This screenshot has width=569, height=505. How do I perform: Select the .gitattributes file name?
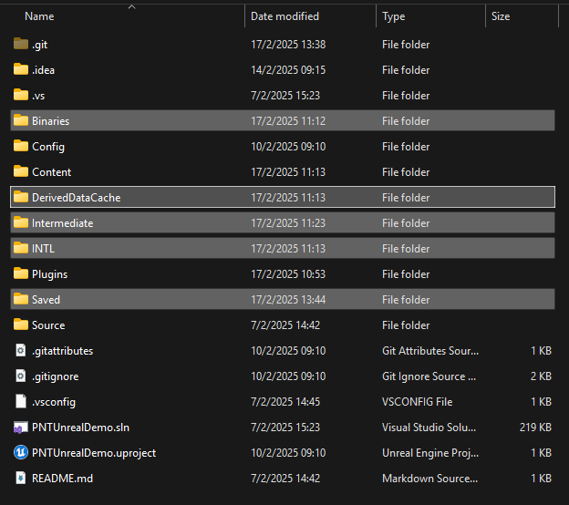coord(62,351)
